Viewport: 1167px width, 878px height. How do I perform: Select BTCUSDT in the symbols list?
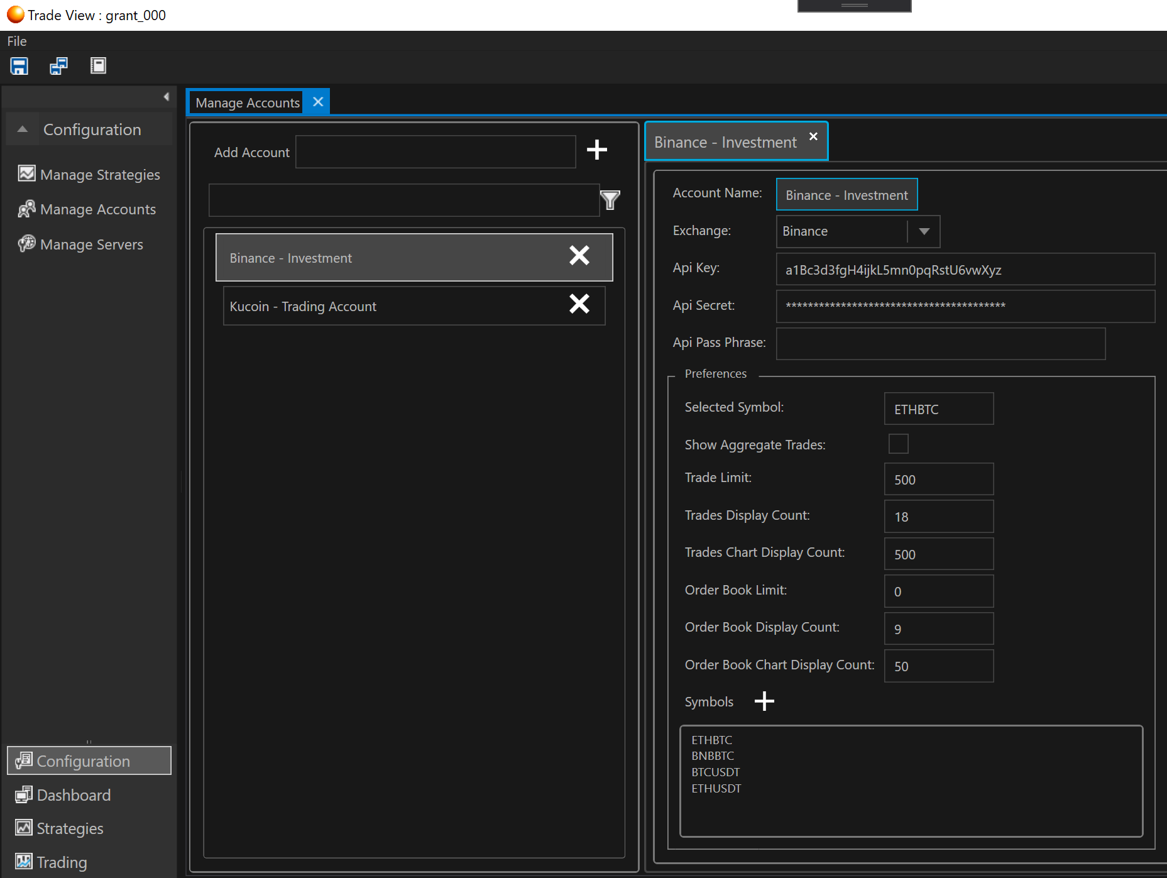pyautogui.click(x=716, y=772)
